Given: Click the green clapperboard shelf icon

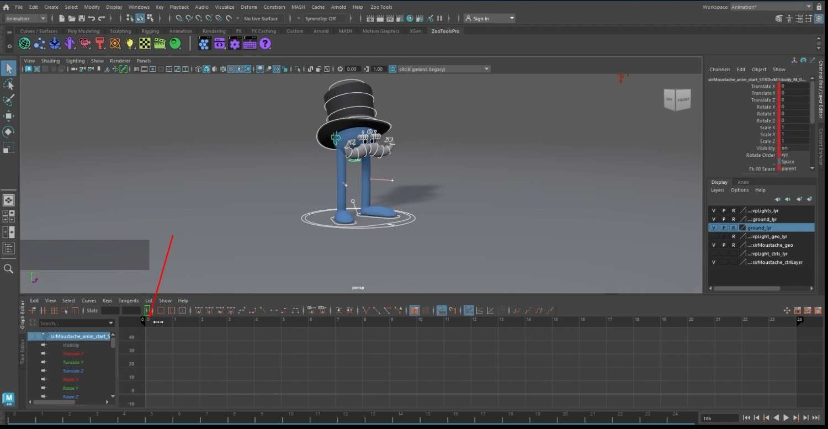Looking at the screenshot, I should click(x=160, y=44).
